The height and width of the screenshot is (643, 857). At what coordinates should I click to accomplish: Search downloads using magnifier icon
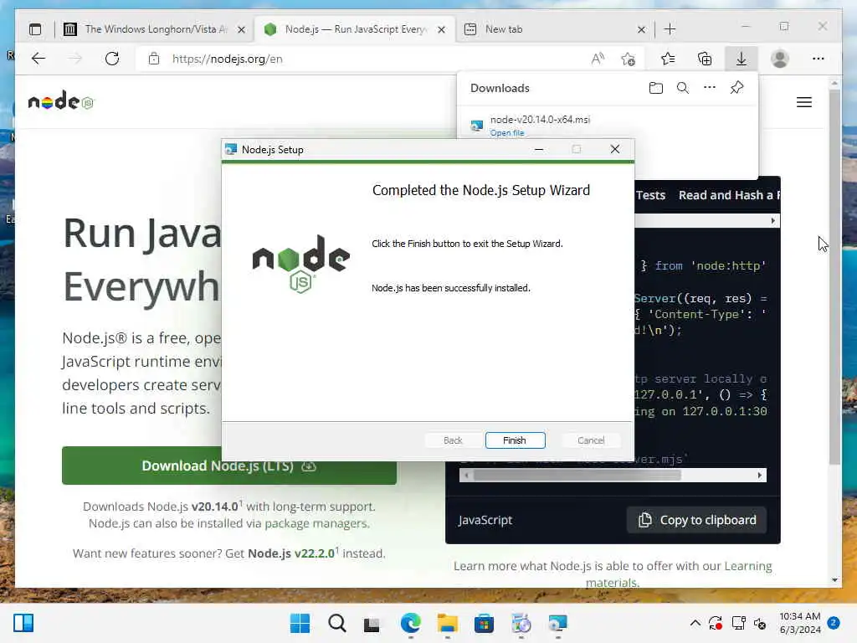point(683,88)
